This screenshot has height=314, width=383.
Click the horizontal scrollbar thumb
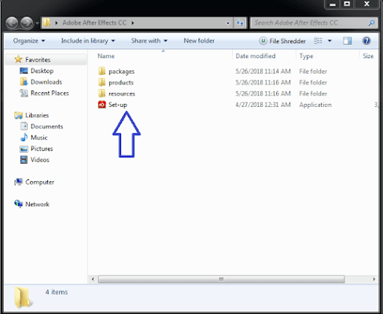(222, 279)
